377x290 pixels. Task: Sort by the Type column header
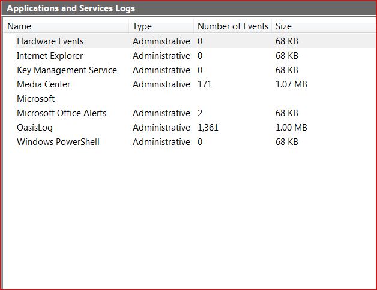161,26
